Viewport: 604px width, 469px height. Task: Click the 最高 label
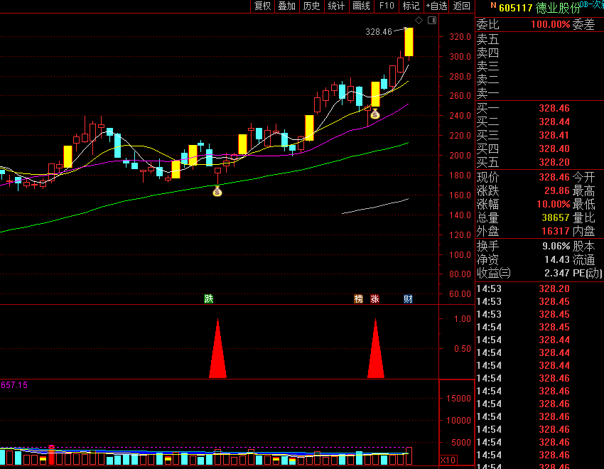(583, 190)
